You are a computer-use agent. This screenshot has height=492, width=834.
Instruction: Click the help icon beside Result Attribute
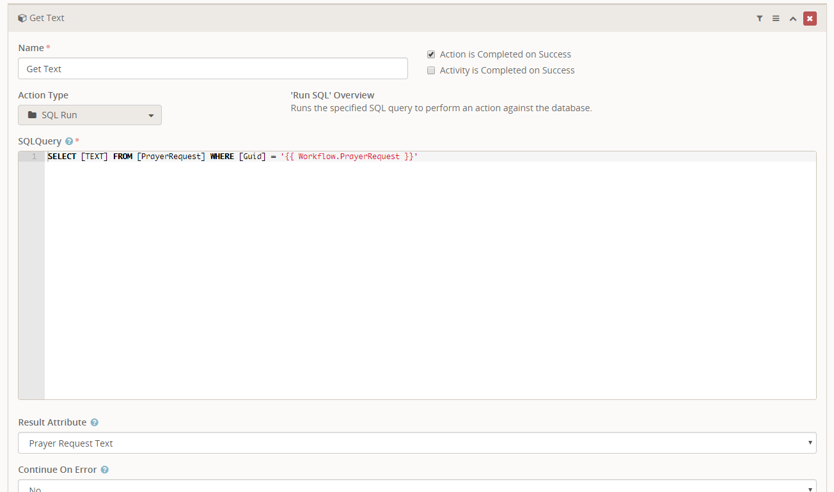click(94, 422)
